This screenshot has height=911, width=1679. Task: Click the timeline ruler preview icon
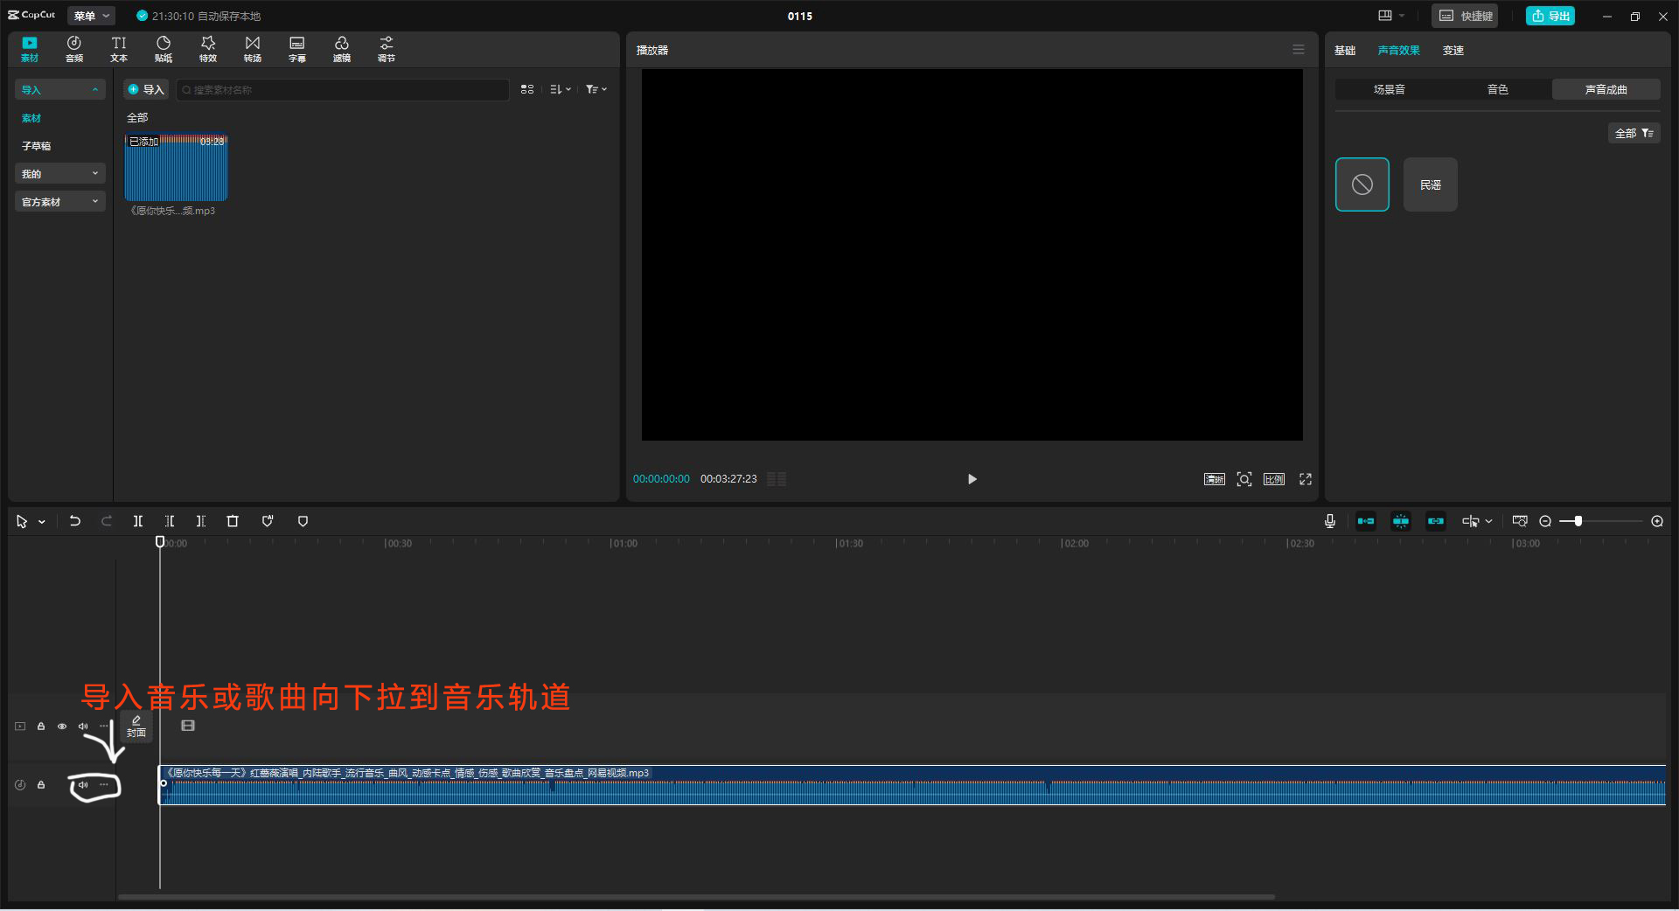pos(1520,521)
